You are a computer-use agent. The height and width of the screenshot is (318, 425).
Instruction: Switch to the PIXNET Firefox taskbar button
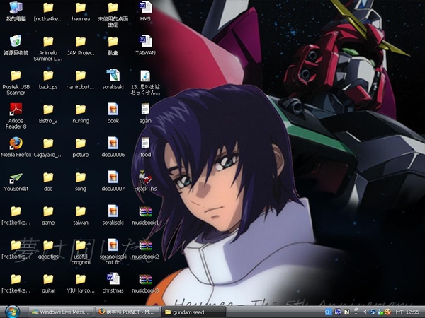127,312
